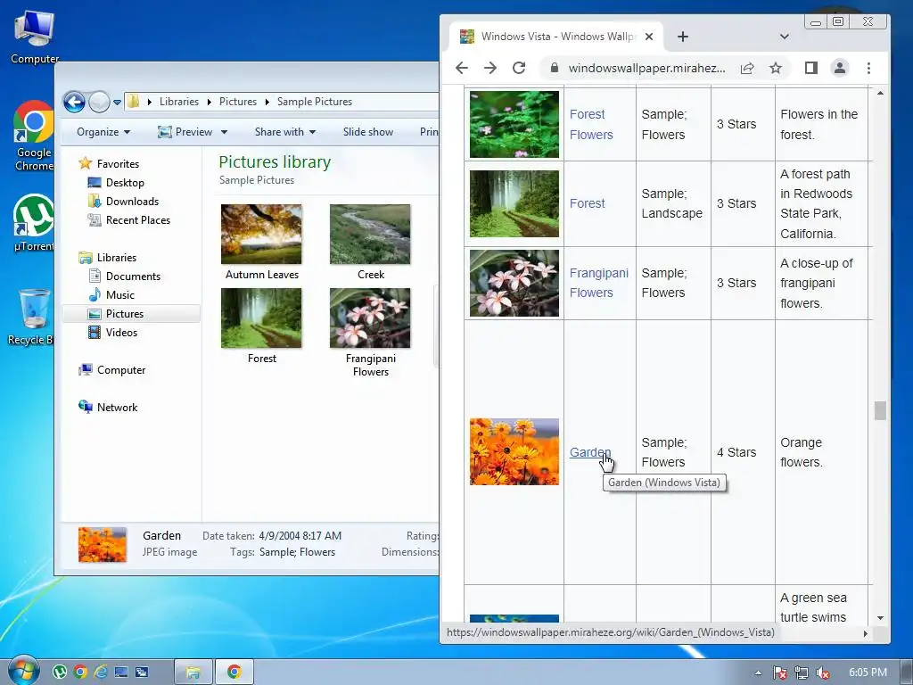Open the Organize menu
This screenshot has height=685, width=913.
(103, 132)
